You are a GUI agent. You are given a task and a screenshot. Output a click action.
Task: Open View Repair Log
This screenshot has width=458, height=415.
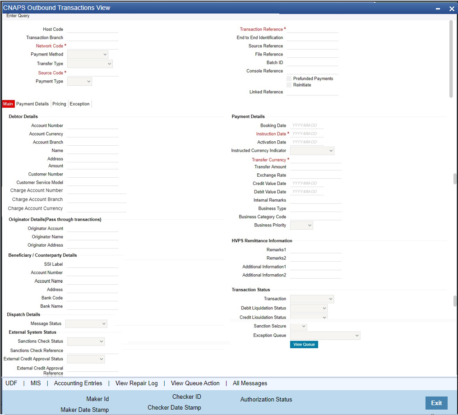pyautogui.click(x=136, y=383)
